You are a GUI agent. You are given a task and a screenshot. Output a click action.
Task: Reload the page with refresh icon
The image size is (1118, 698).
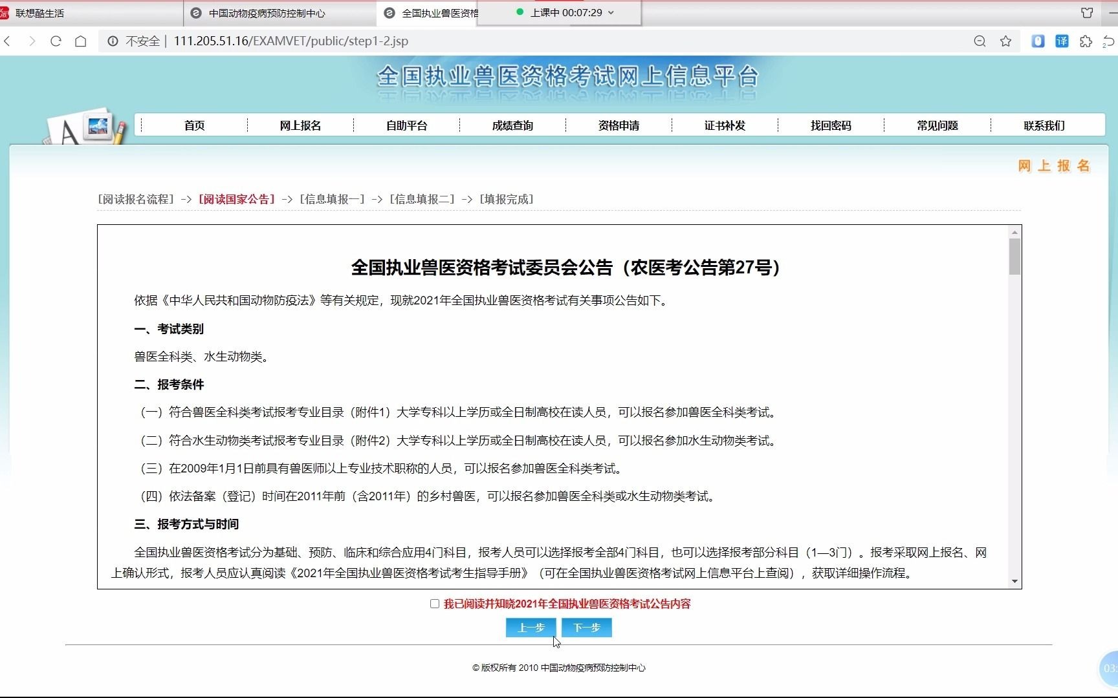[x=56, y=41]
